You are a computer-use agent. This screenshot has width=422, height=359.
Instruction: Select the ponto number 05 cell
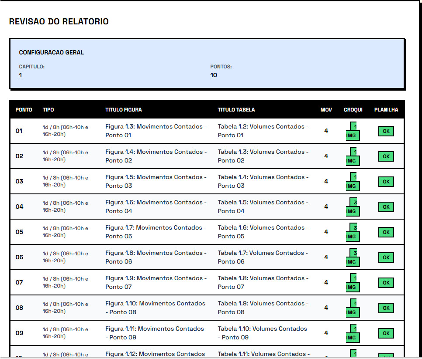(x=19, y=232)
